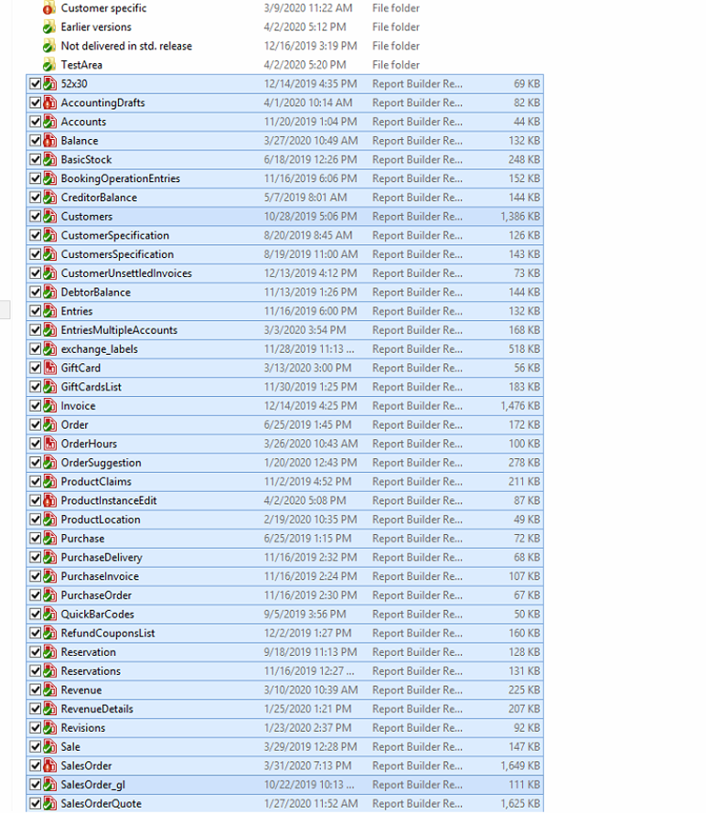This screenshot has height=814, width=706.
Task: Click the Accounts report file icon
Action: point(49,122)
